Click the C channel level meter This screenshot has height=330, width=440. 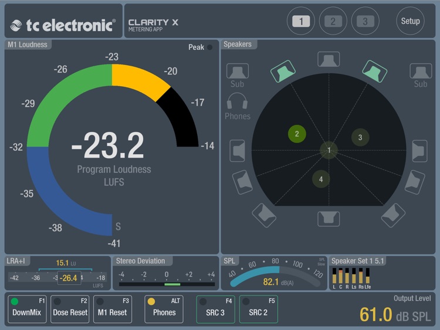[341, 276]
